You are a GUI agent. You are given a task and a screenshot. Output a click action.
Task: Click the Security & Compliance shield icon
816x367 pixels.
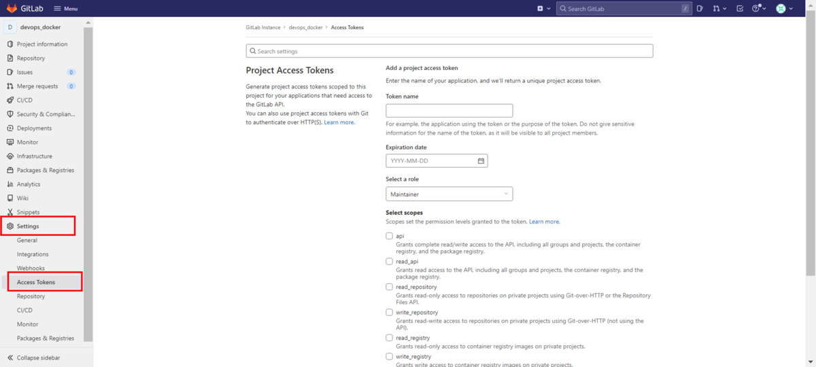pos(10,114)
